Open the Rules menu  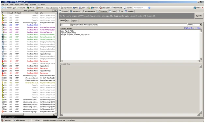[x=11, y=5]
